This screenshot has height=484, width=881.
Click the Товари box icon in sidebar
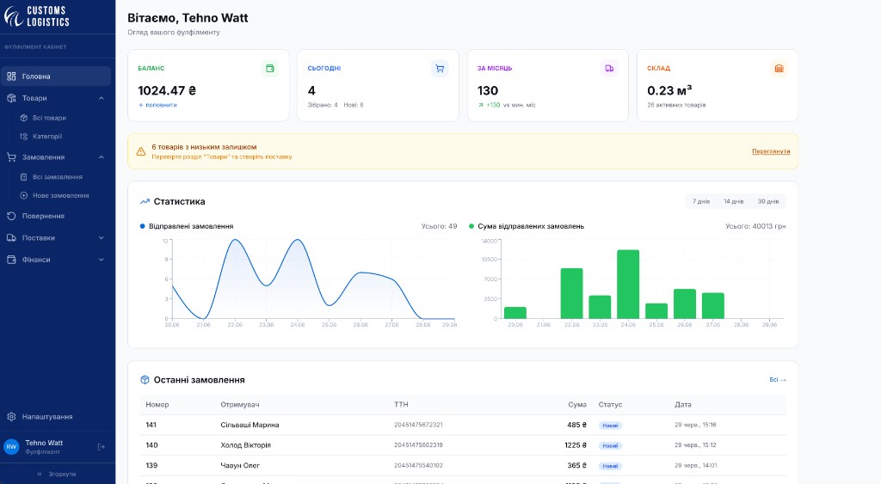11,98
